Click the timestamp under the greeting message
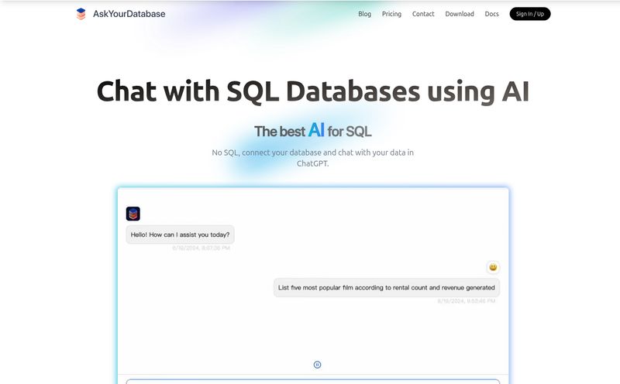Image resolution: width=620 pixels, height=384 pixels. tap(201, 248)
